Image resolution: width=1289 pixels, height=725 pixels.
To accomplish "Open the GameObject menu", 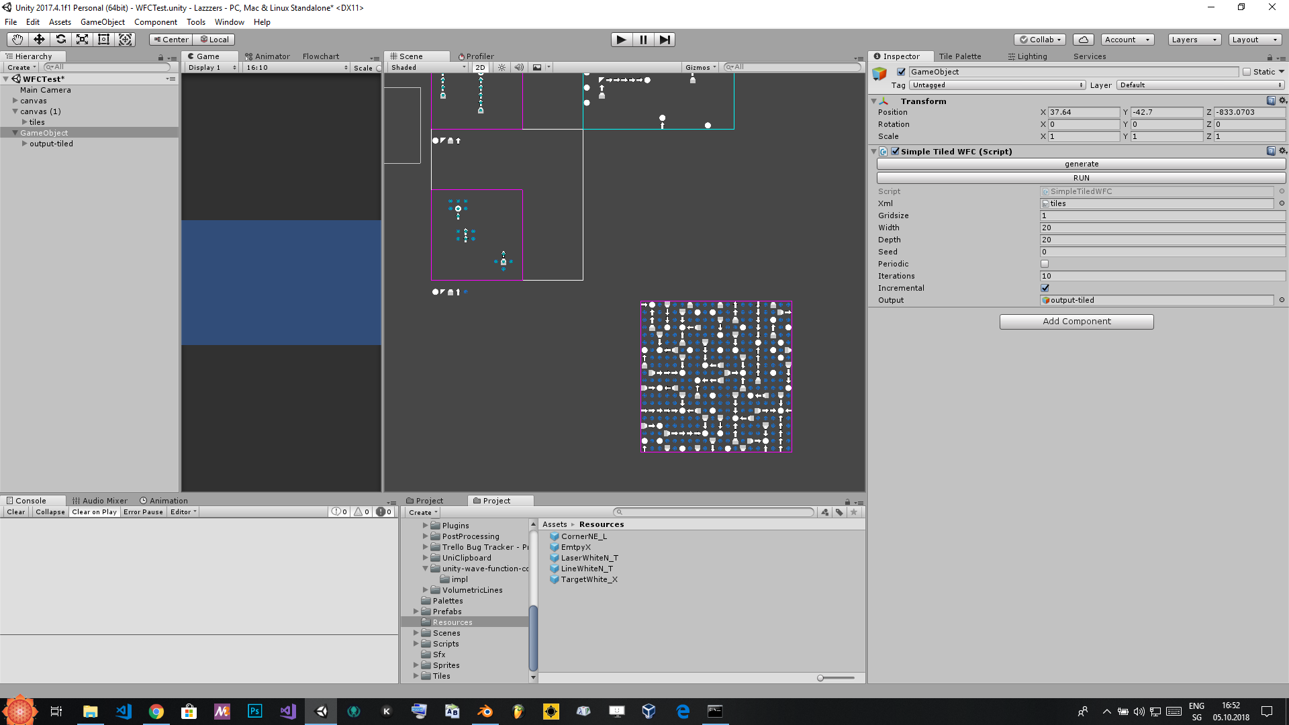I will coord(103,22).
